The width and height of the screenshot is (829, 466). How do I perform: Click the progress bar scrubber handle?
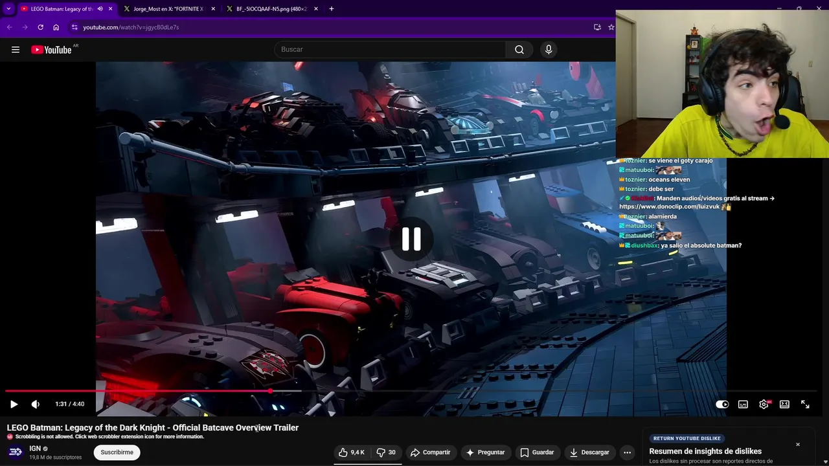tap(270, 391)
